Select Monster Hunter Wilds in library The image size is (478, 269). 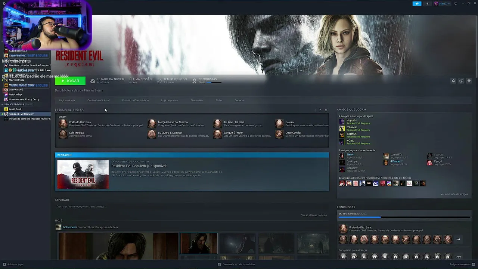[x=21, y=85]
